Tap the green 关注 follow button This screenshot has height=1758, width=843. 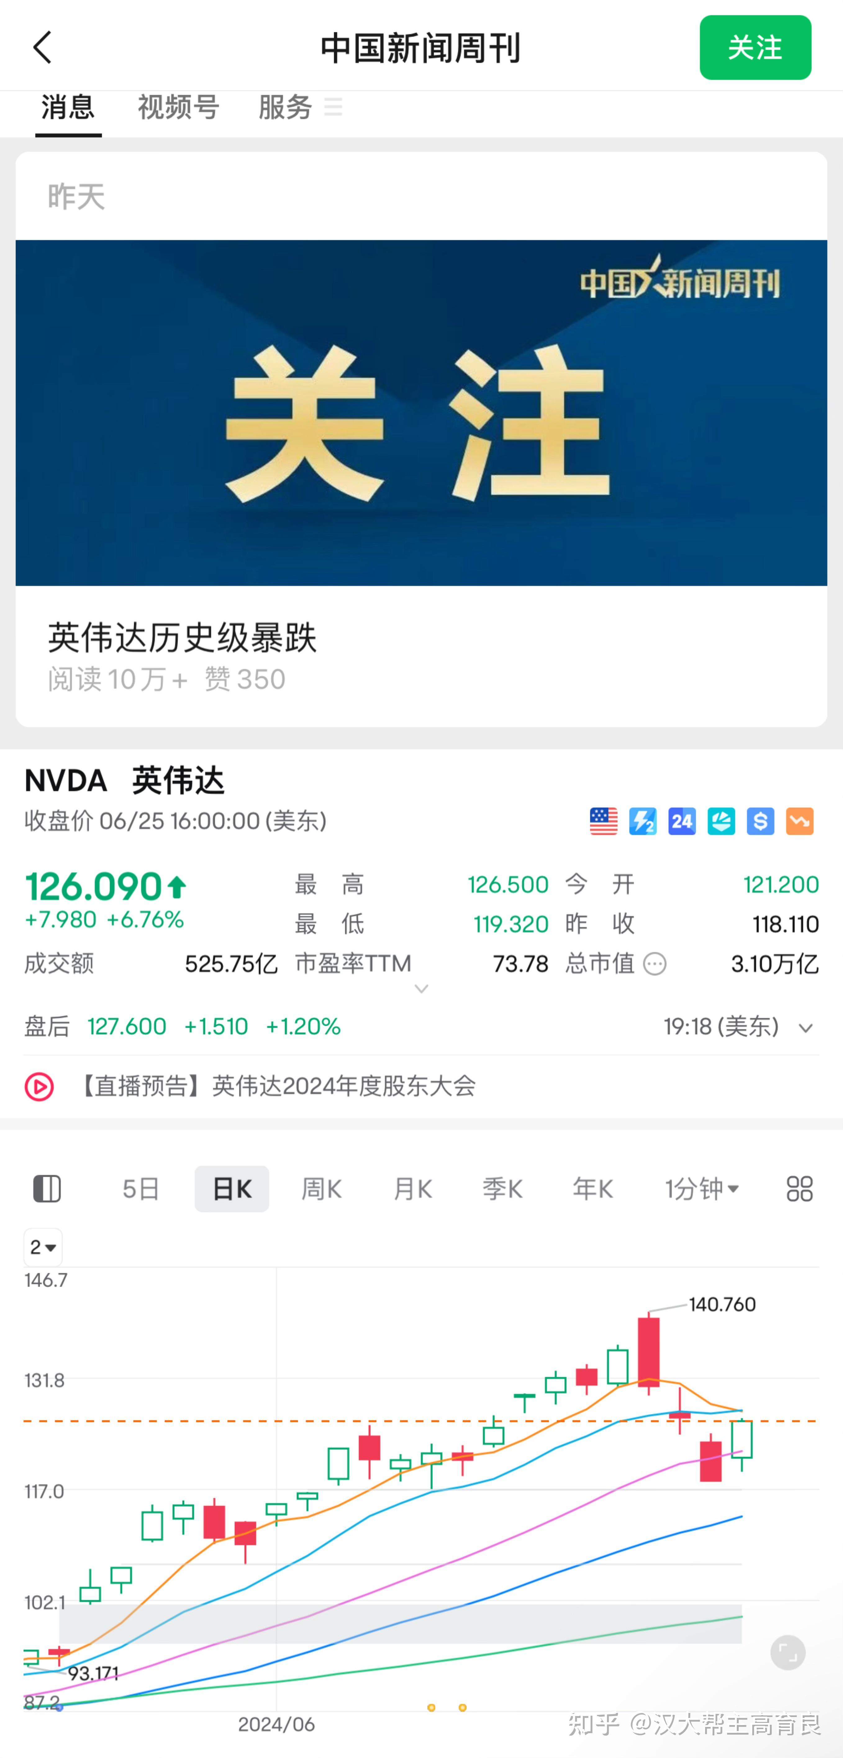click(x=755, y=47)
